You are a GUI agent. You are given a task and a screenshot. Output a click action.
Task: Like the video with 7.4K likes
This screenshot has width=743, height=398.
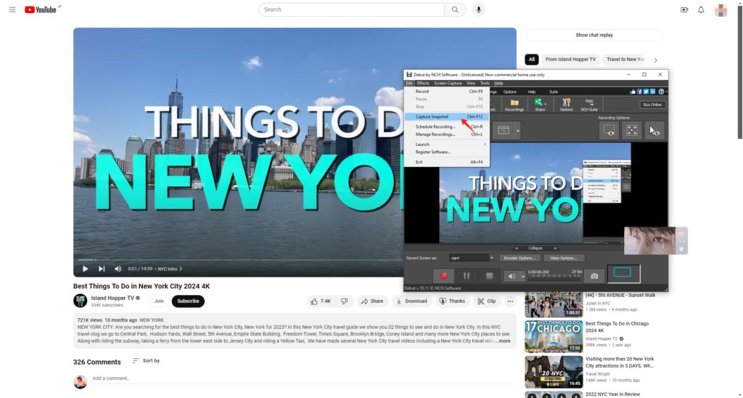click(x=321, y=301)
